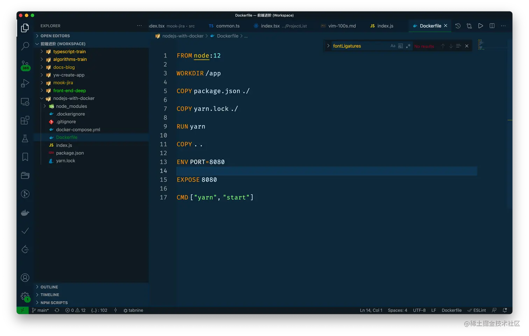
Task: Toggle Find in Selection option
Action: tap(459, 46)
